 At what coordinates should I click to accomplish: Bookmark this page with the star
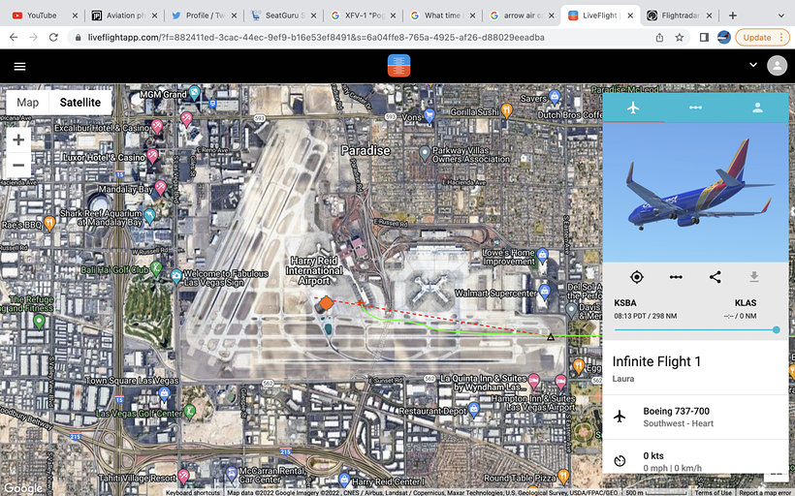point(680,38)
